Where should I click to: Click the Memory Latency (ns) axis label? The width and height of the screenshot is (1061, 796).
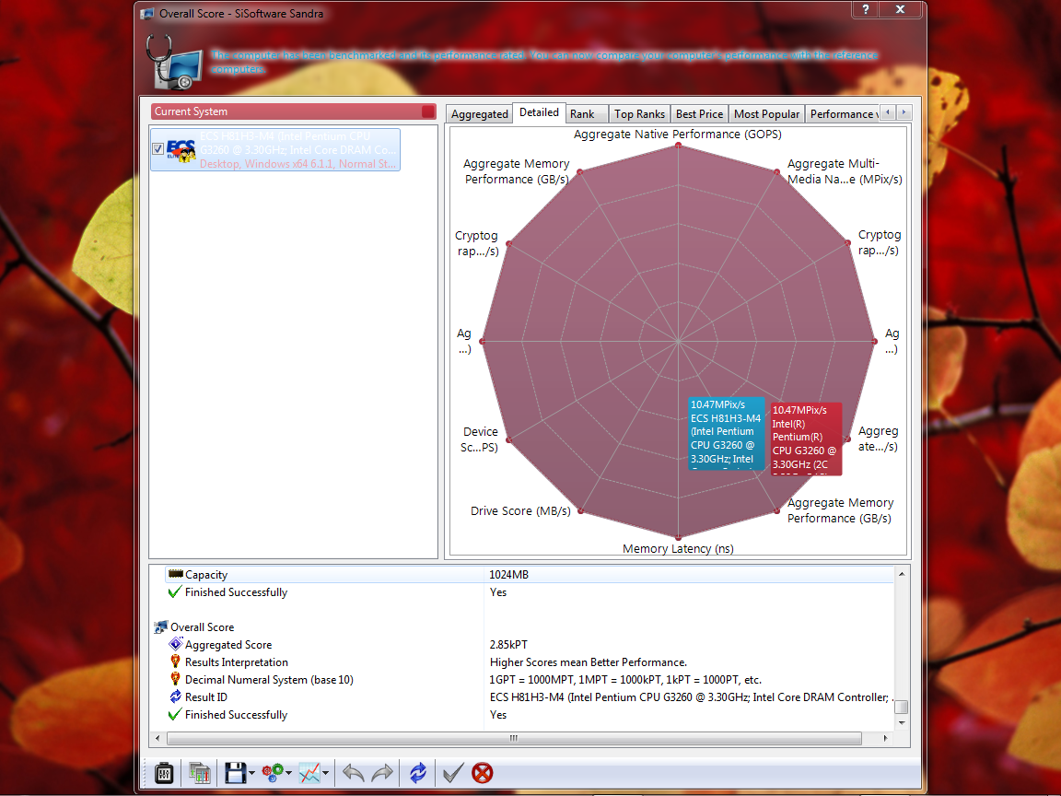tap(678, 548)
